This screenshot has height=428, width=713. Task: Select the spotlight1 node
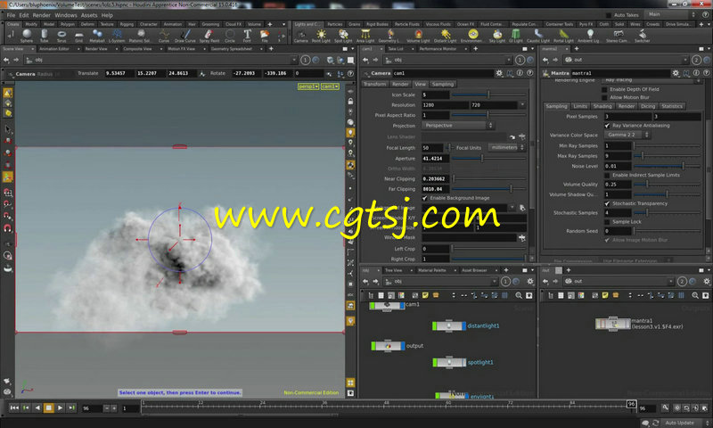449,363
